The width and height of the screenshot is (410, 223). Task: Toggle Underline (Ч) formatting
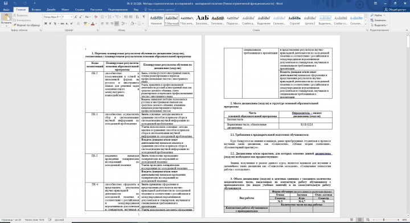click(55, 23)
